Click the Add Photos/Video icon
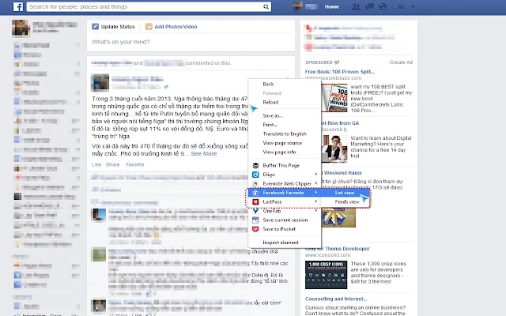 coord(149,26)
